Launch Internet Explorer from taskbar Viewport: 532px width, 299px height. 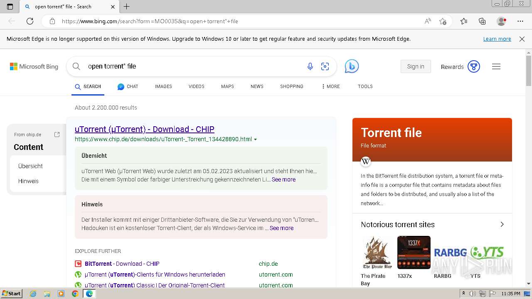point(33,294)
